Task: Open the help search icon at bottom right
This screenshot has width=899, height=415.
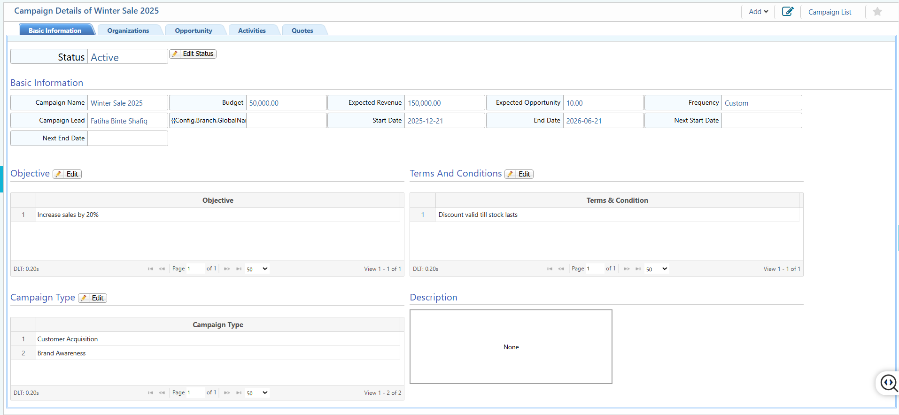Action: coord(888,383)
